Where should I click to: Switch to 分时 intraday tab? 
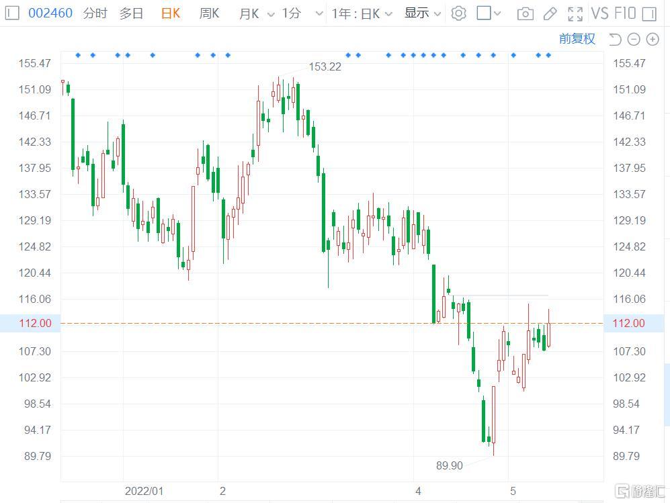click(95, 13)
